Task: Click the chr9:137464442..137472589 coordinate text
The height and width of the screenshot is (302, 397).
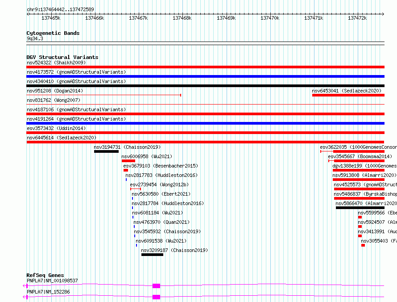Action: pyautogui.click(x=61, y=9)
